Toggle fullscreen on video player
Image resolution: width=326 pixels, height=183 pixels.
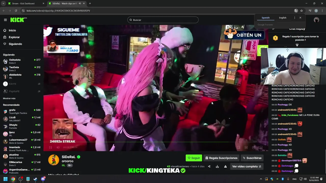pyautogui.click(x=254, y=147)
